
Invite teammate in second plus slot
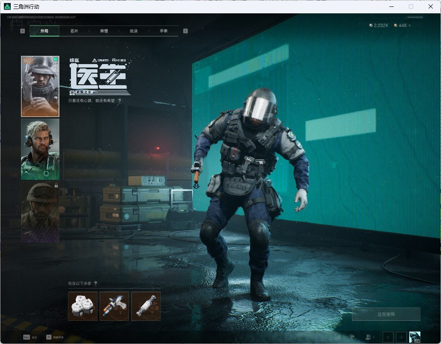point(401,337)
